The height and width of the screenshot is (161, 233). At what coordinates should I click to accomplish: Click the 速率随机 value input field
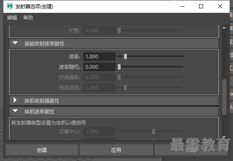[x=100, y=67]
